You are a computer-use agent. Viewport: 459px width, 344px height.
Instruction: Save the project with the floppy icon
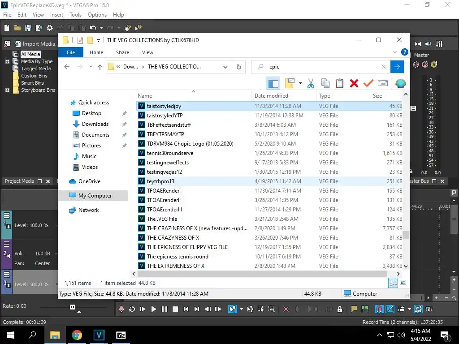28,28
